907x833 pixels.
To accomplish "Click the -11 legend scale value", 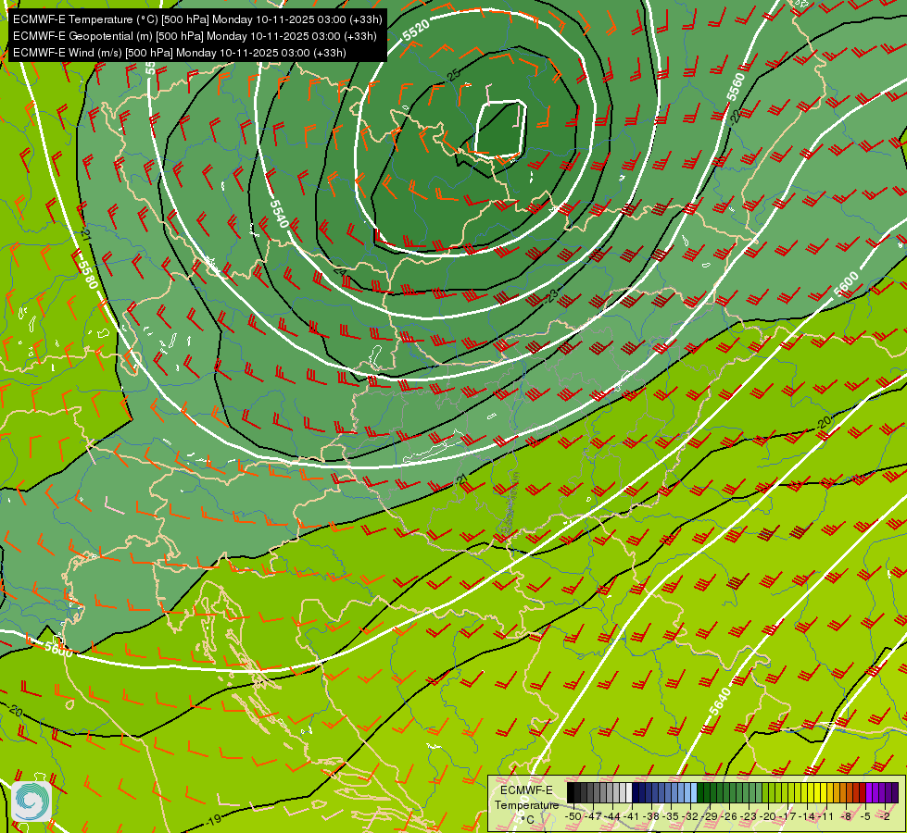I will 825,816.
